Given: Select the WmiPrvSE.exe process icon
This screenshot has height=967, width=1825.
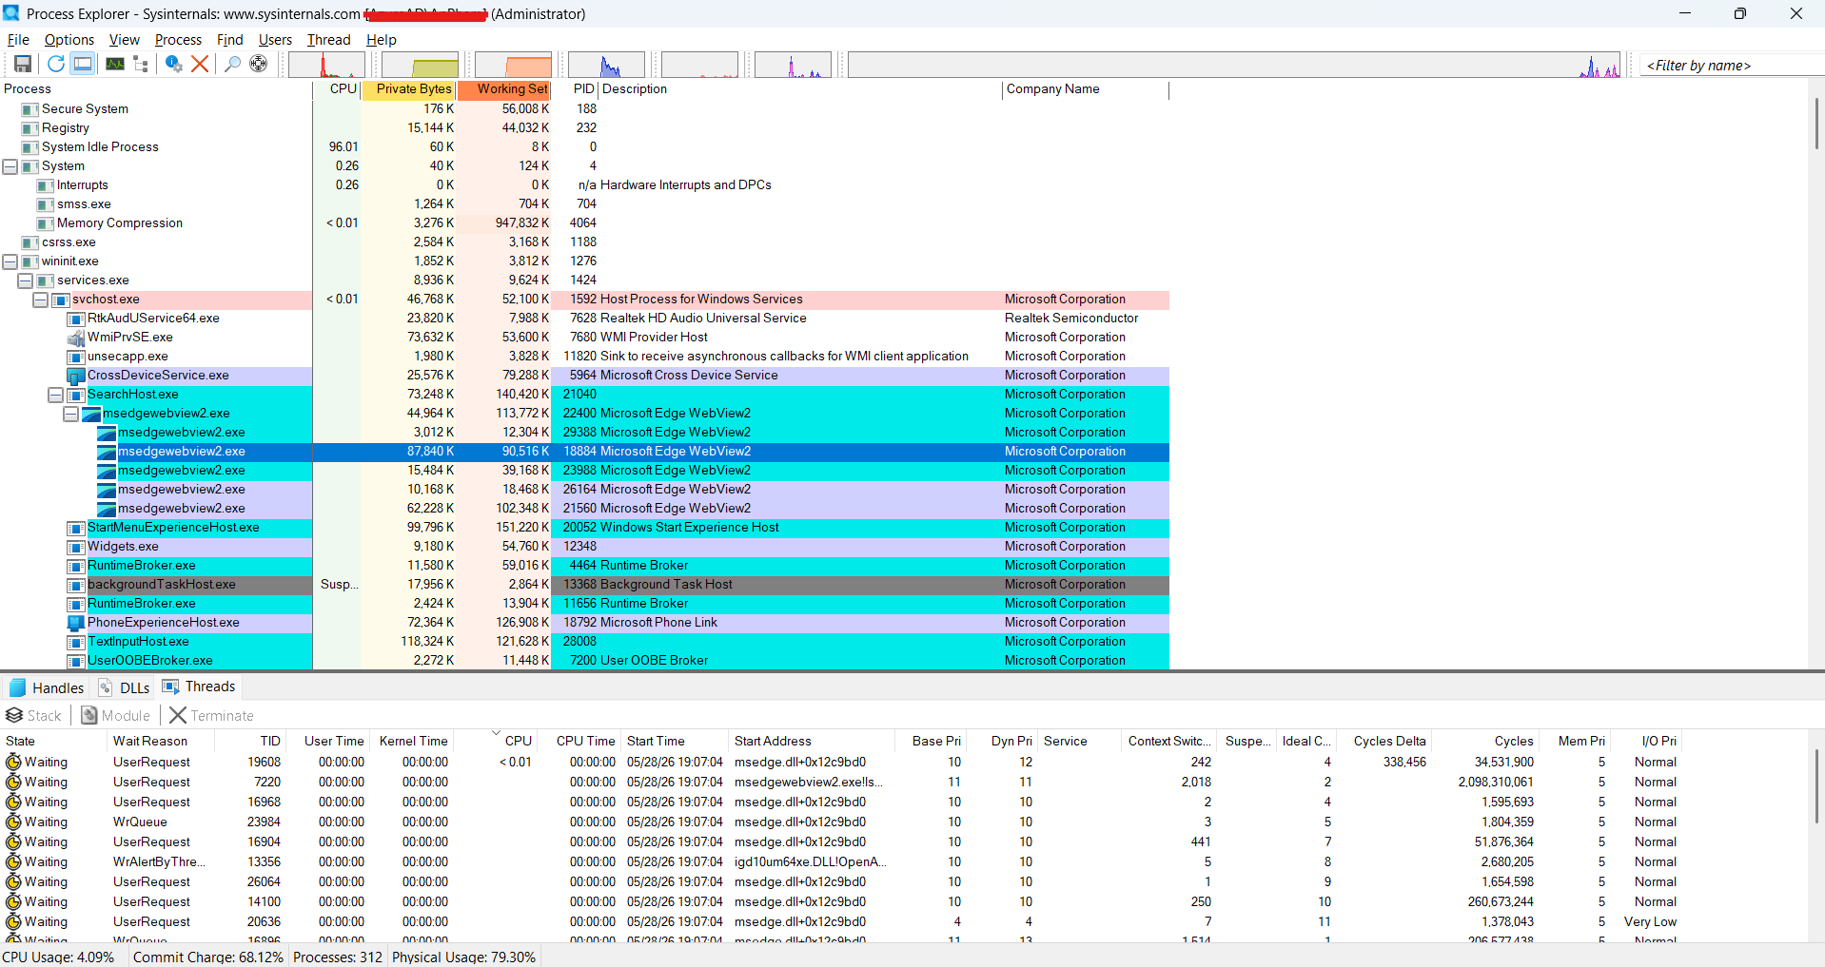Looking at the screenshot, I should point(76,338).
